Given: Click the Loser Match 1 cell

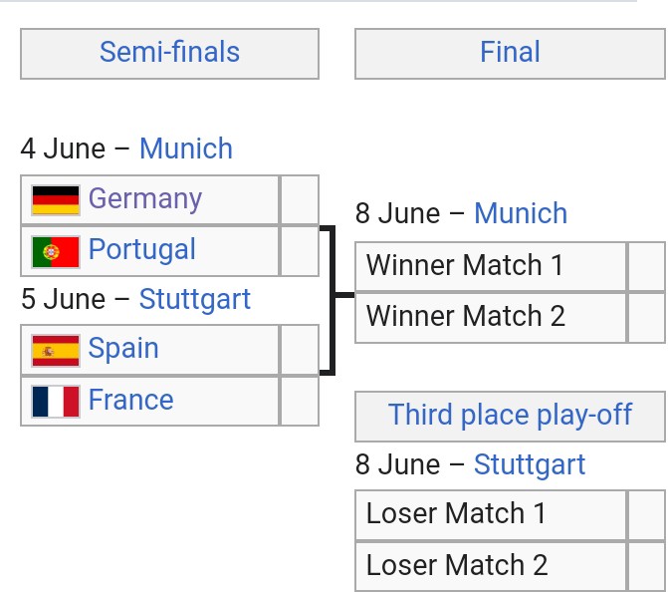Looking at the screenshot, I should pyautogui.click(x=491, y=515).
